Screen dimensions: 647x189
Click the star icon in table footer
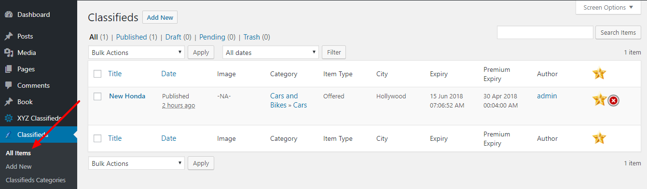pos(599,138)
